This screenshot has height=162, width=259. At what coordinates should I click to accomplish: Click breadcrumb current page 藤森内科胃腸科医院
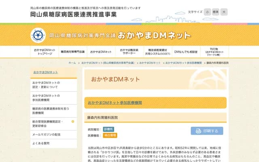click(218, 63)
